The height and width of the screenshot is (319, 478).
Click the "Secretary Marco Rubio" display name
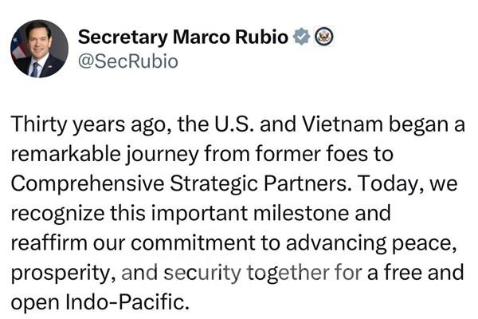(183, 37)
